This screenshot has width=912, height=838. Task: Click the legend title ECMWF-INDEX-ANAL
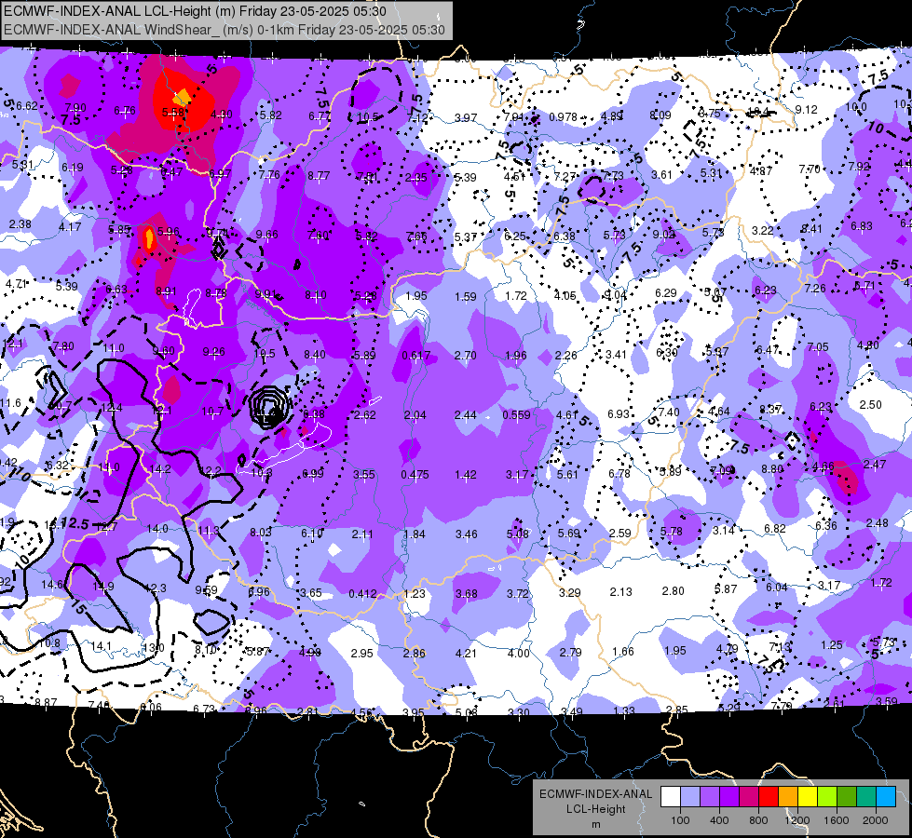(x=595, y=794)
